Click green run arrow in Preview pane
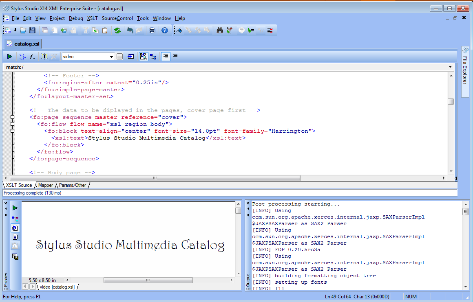Viewport: 473px width, 302px height. [x=15, y=208]
